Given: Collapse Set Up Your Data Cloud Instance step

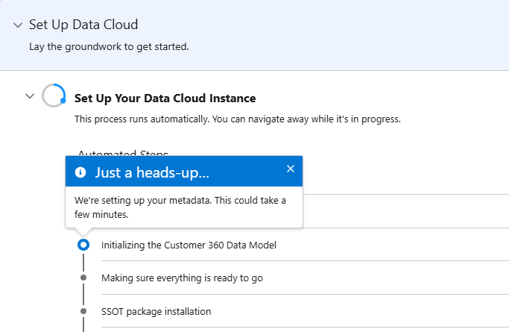Looking at the screenshot, I should coord(30,96).
